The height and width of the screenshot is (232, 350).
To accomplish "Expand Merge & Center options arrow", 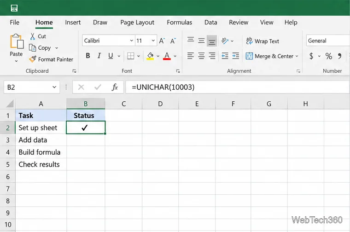I will [x=297, y=56].
